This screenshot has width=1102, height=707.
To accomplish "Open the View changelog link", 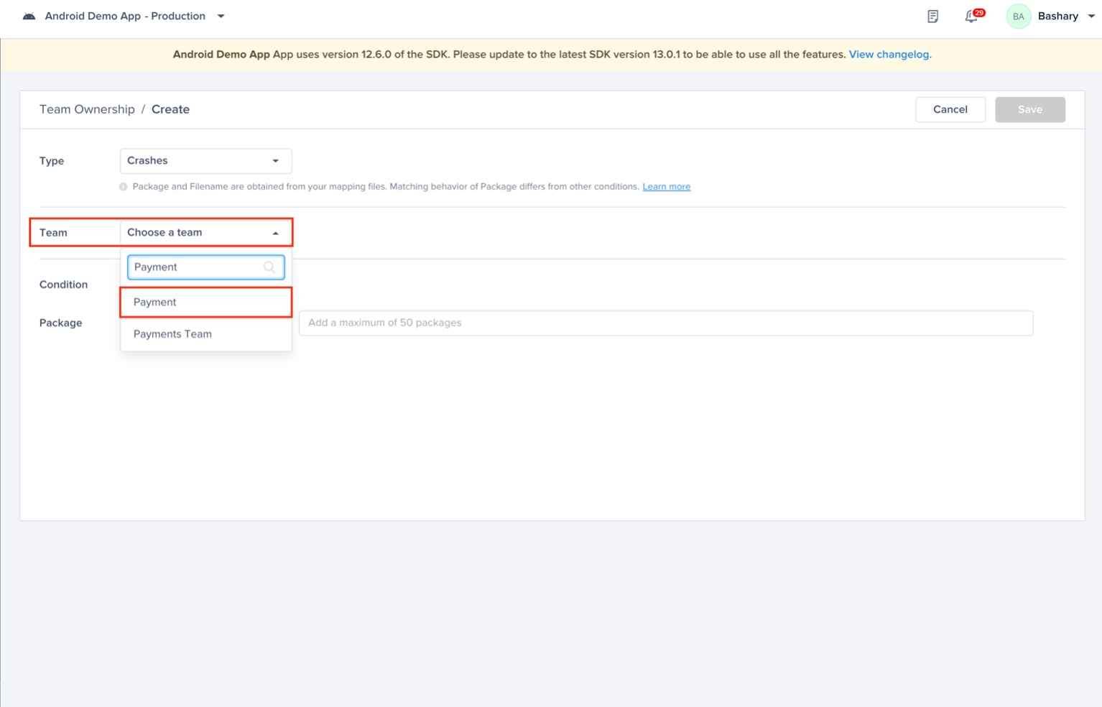I will coord(889,55).
